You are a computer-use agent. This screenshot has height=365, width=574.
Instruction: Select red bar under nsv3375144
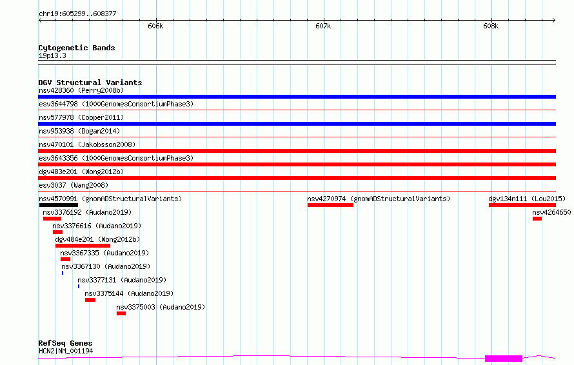[x=90, y=300]
